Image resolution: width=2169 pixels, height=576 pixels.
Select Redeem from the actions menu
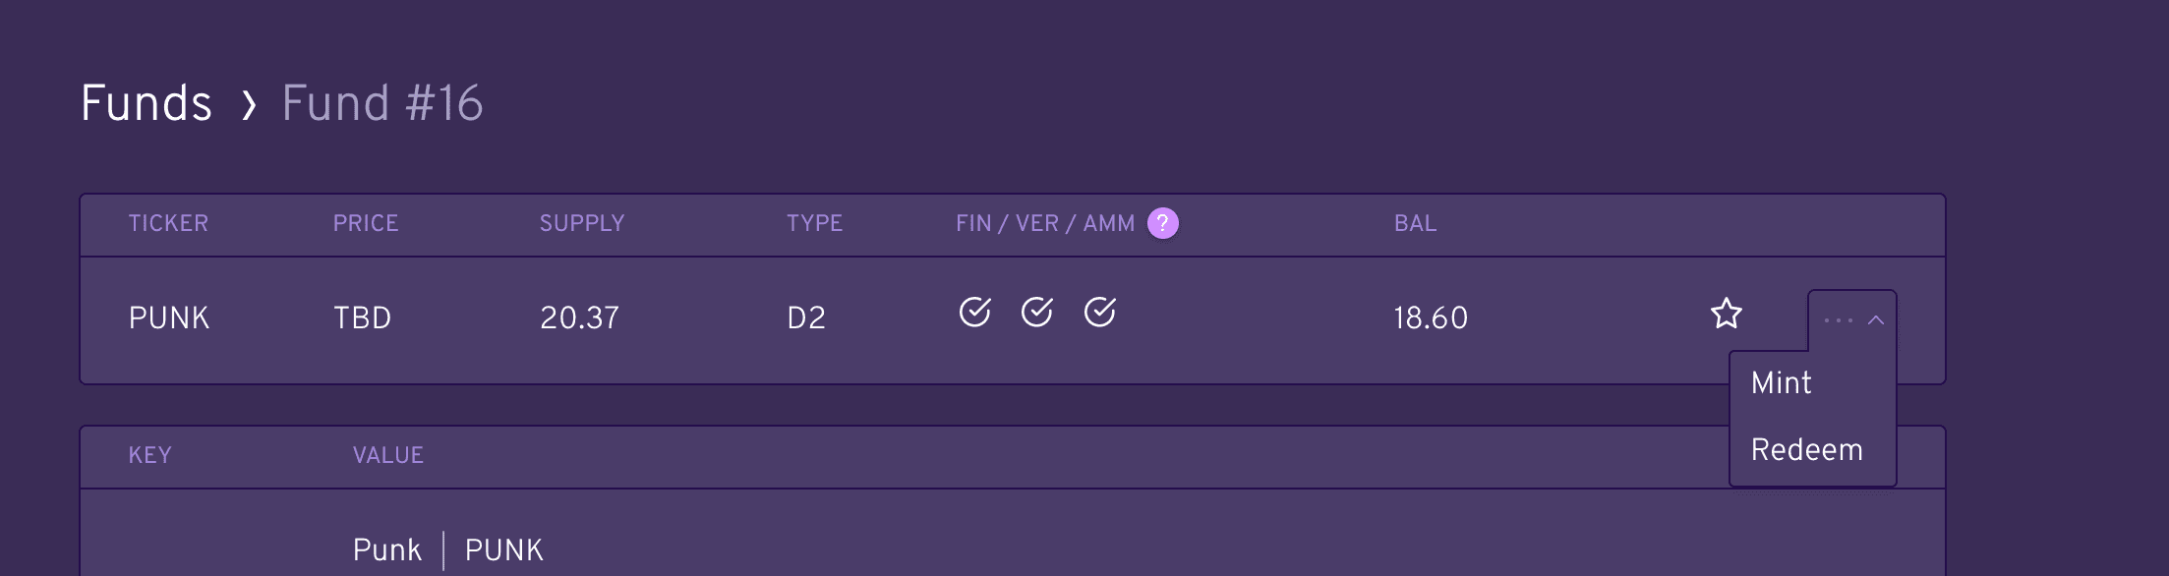1806,450
